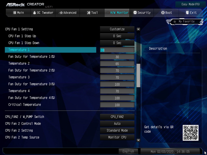Select the highlighted Temperature 1 row

tap(50, 50)
